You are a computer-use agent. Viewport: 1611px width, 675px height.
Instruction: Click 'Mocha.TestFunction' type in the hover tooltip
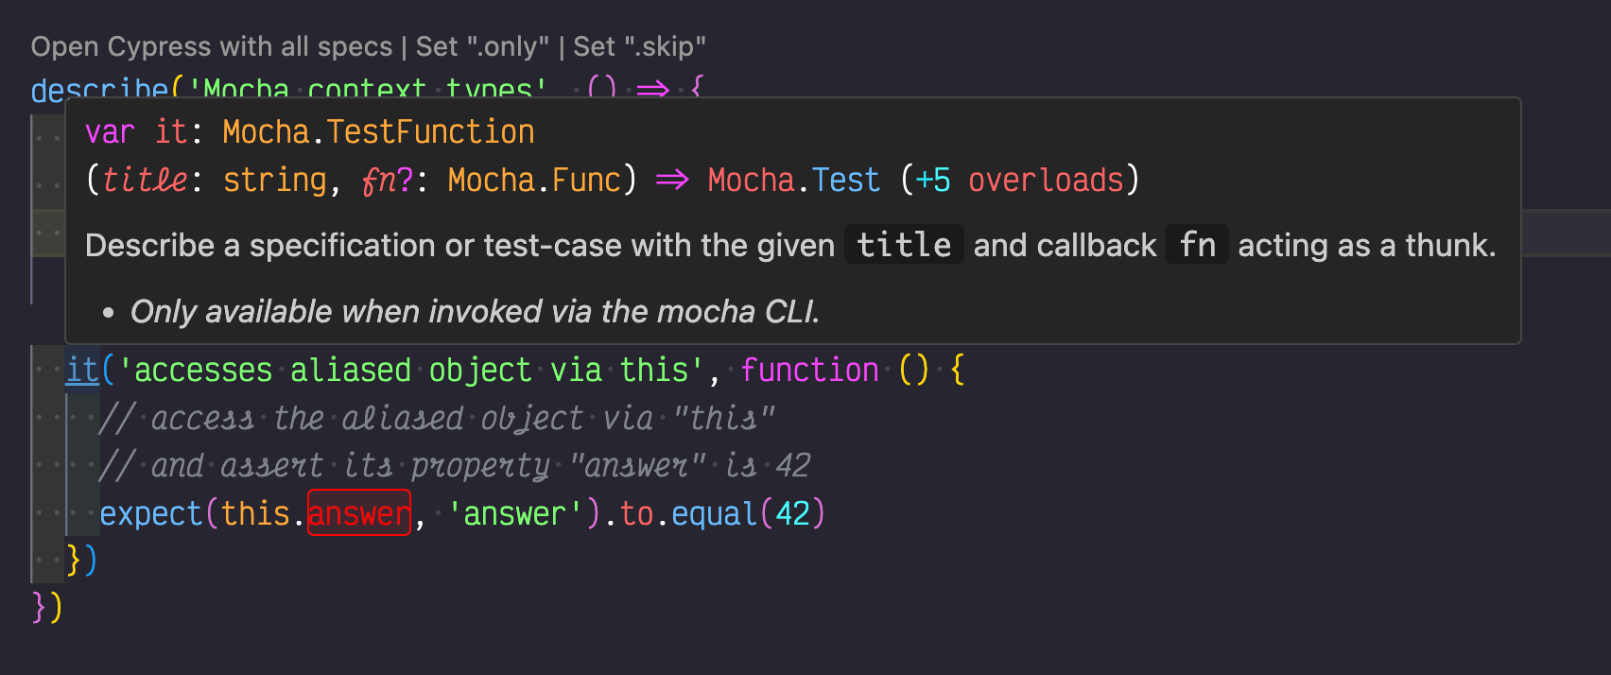(378, 131)
